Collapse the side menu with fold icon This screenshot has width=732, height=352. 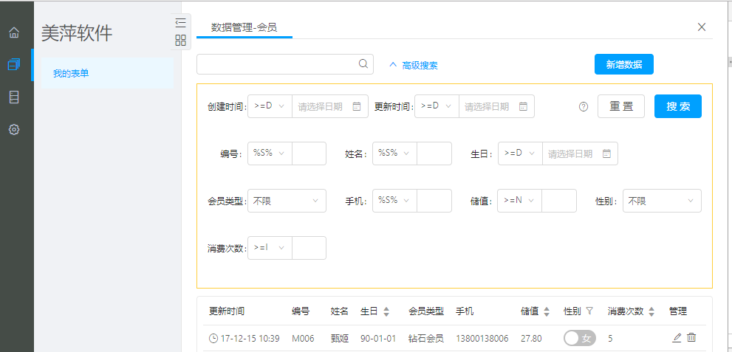click(x=181, y=22)
